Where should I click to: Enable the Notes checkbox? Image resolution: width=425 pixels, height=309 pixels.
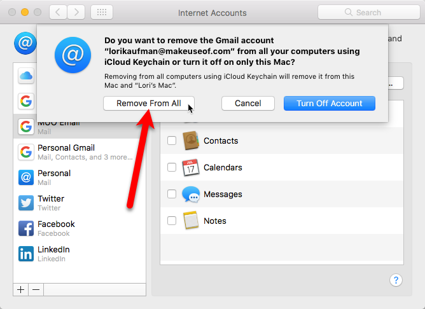tap(172, 221)
